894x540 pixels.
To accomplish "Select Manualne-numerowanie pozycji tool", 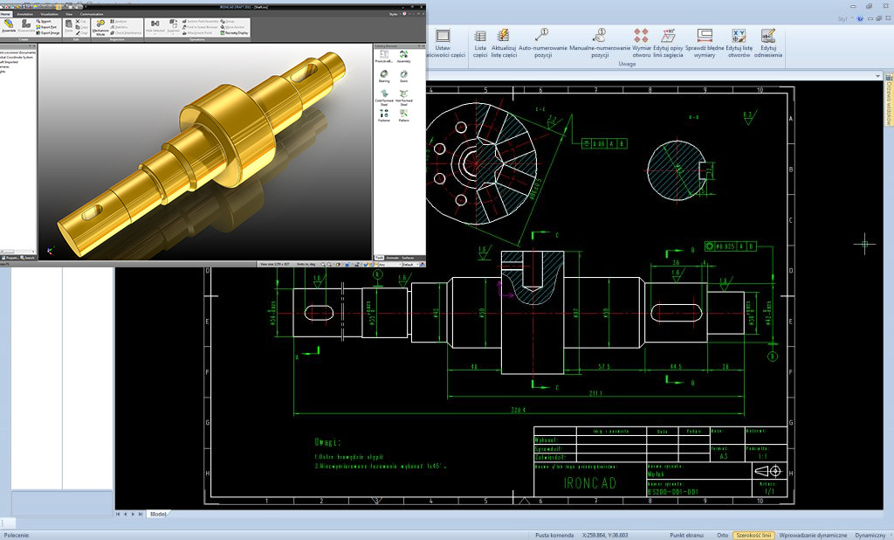I will 599,44.
